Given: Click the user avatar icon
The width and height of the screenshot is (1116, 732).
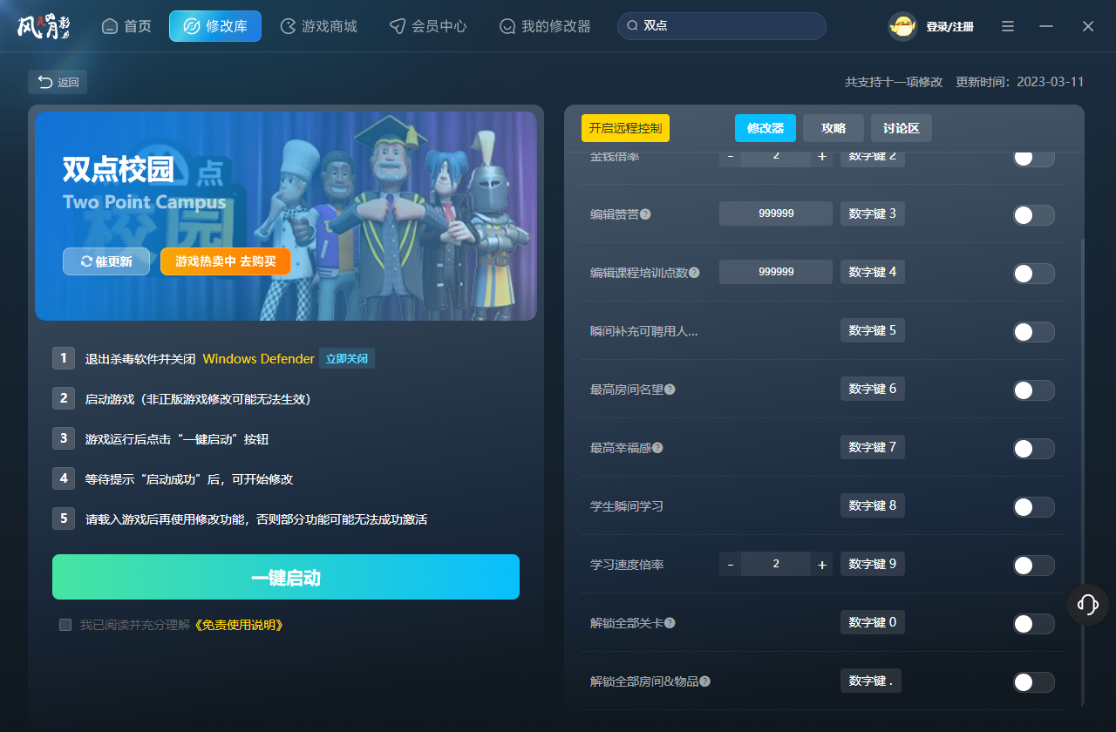Looking at the screenshot, I should pyautogui.click(x=902, y=27).
